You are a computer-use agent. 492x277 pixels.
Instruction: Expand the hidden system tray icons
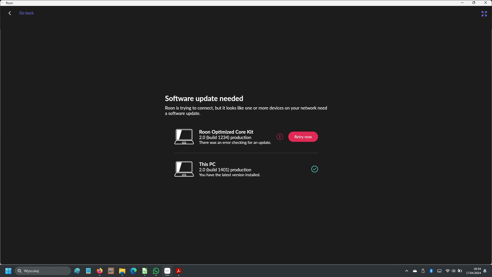[x=407, y=271]
